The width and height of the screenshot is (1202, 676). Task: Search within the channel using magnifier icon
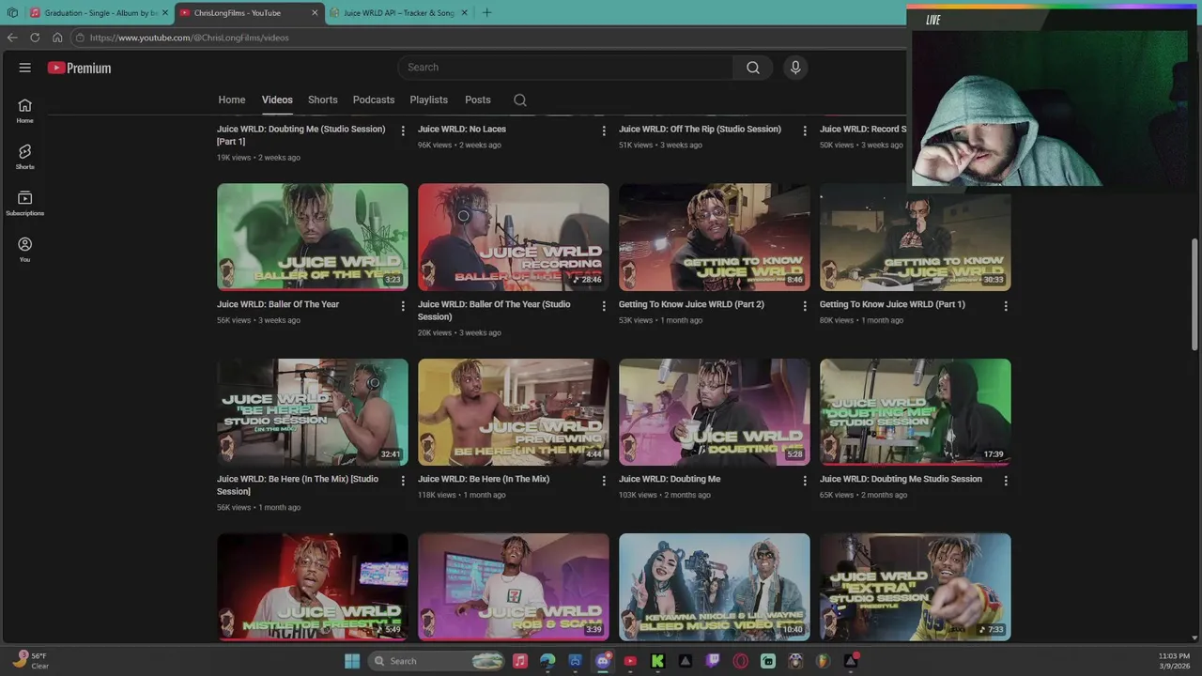coord(520,100)
